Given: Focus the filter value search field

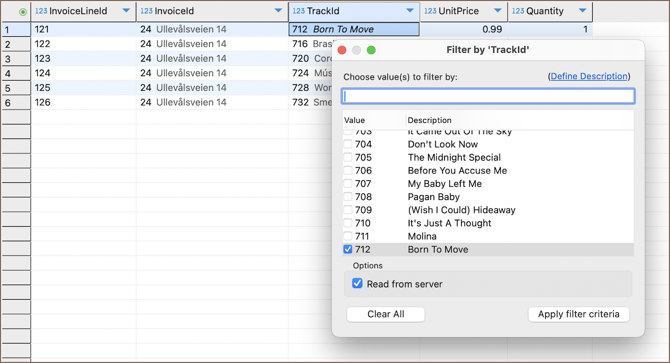Looking at the screenshot, I should click(487, 97).
